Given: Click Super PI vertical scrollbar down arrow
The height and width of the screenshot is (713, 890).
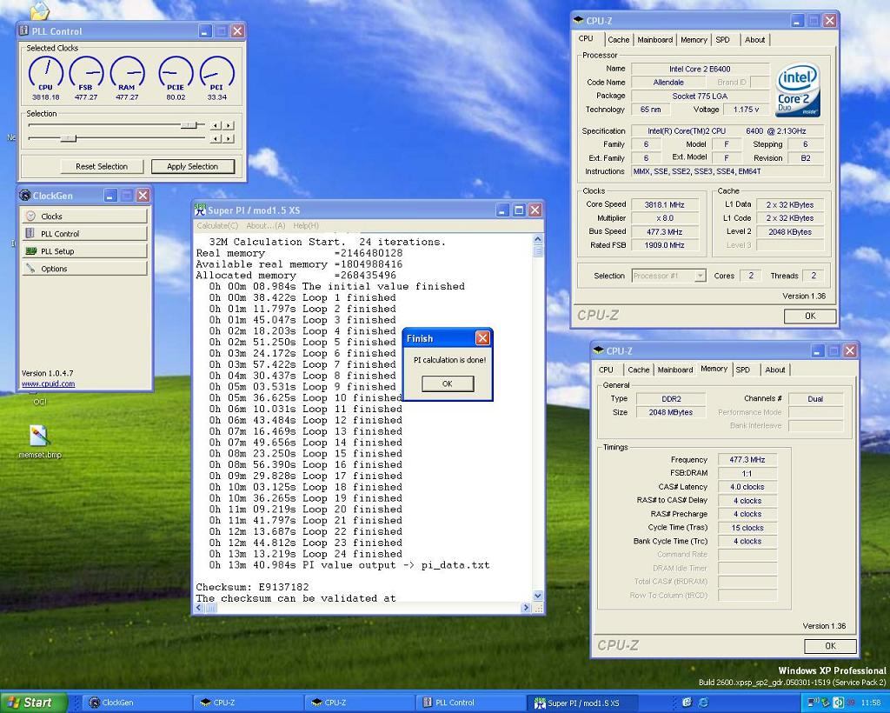Looking at the screenshot, I should pyautogui.click(x=538, y=596).
